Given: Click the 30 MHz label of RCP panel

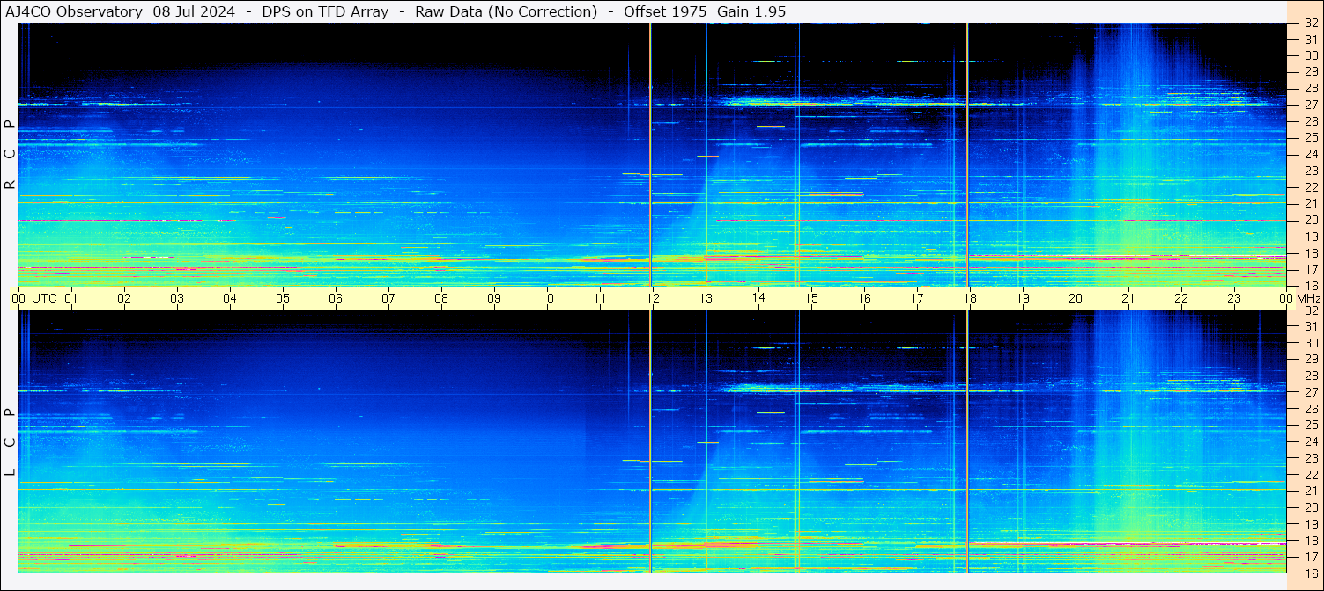Looking at the screenshot, I should point(1310,55).
